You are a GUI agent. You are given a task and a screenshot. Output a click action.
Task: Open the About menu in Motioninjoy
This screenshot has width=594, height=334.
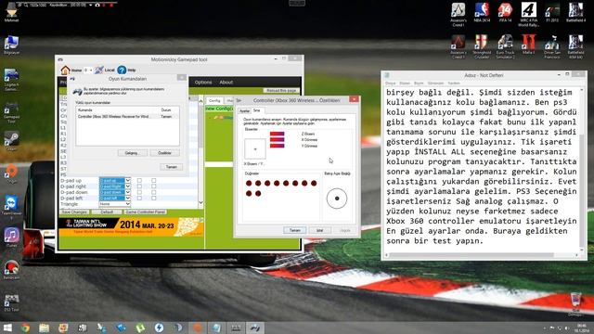point(226,83)
